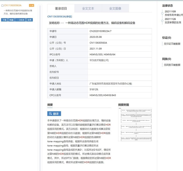Select the 引证(0) citations heading
This screenshot has height=171, width=183.
click(166, 38)
